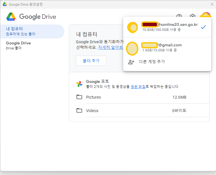The width and height of the screenshot is (216, 175).
Task: Click the account avatar at top right
Action: point(206,15)
